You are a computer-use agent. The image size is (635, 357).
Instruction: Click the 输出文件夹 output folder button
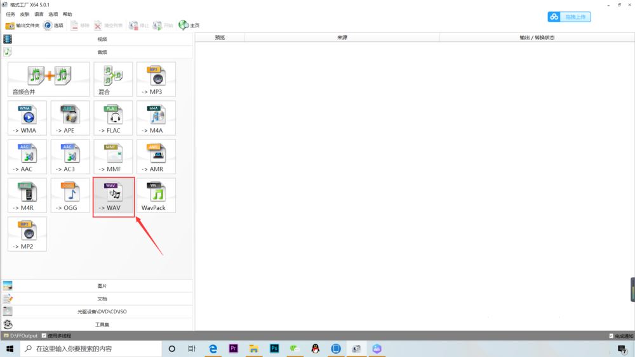(x=22, y=25)
